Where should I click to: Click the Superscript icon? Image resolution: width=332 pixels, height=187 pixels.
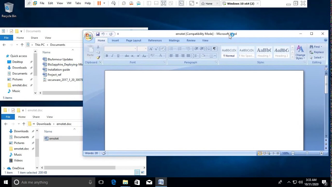[138, 56]
